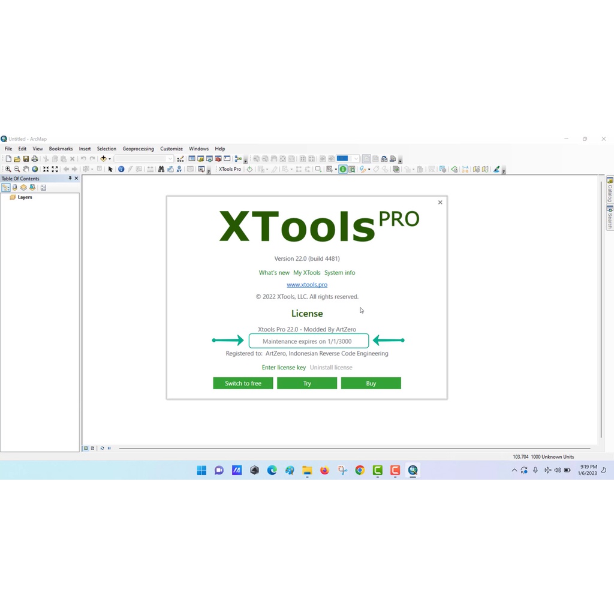Select the Pan tool

26,169
